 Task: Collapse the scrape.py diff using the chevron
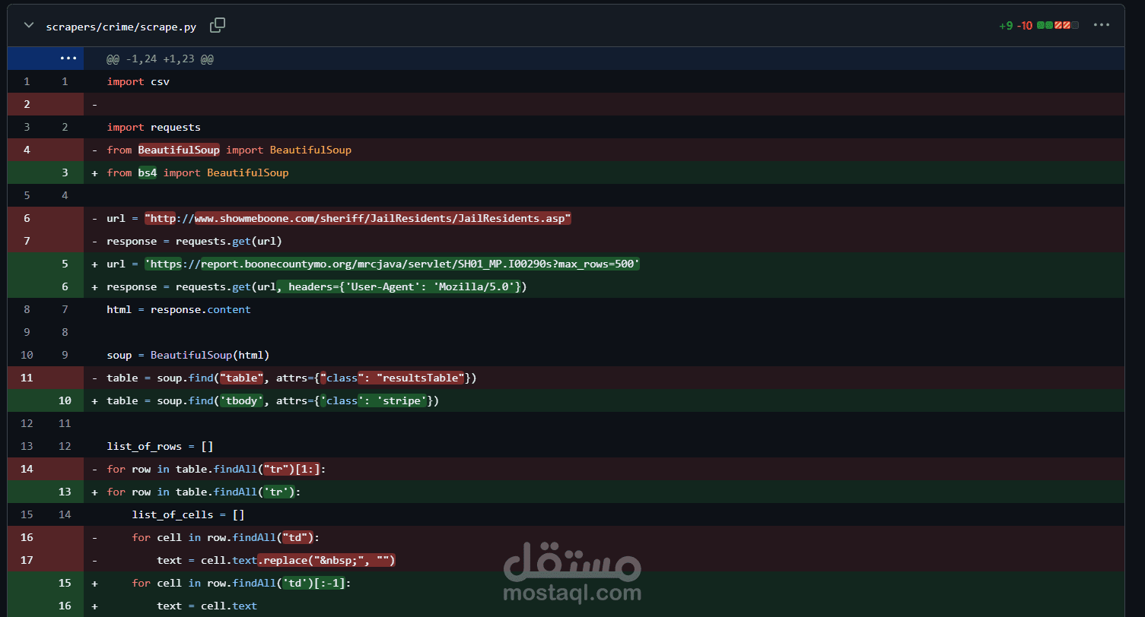[x=28, y=25]
